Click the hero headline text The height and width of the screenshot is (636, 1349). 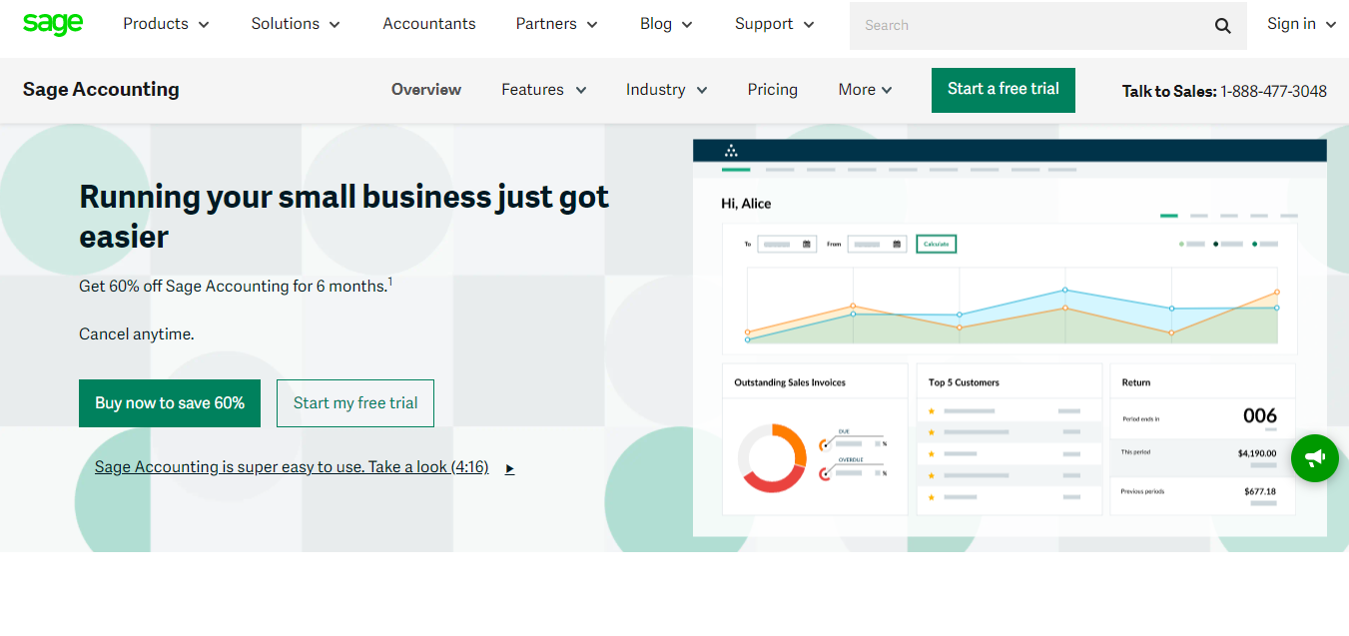click(344, 217)
